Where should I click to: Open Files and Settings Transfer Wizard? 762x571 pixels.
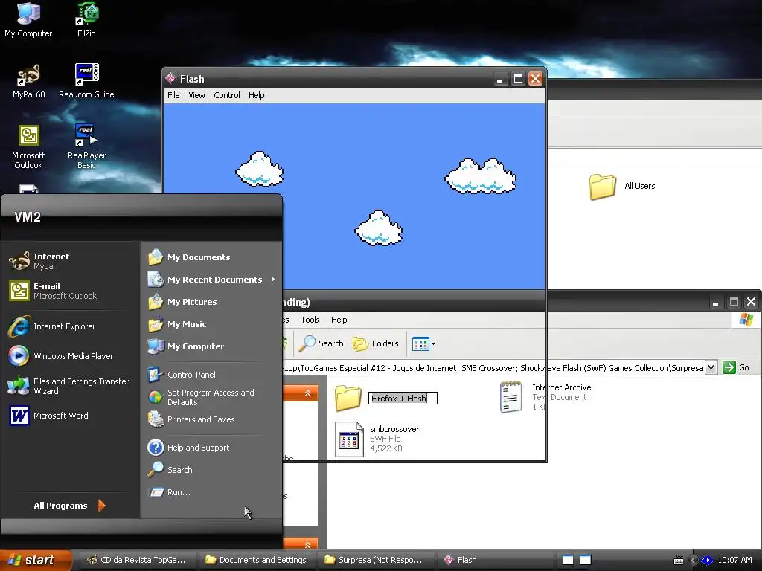tap(68, 386)
